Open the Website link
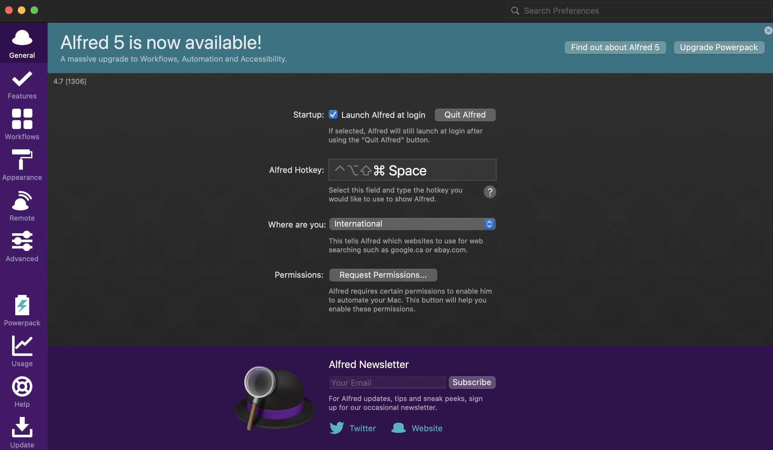 click(427, 428)
